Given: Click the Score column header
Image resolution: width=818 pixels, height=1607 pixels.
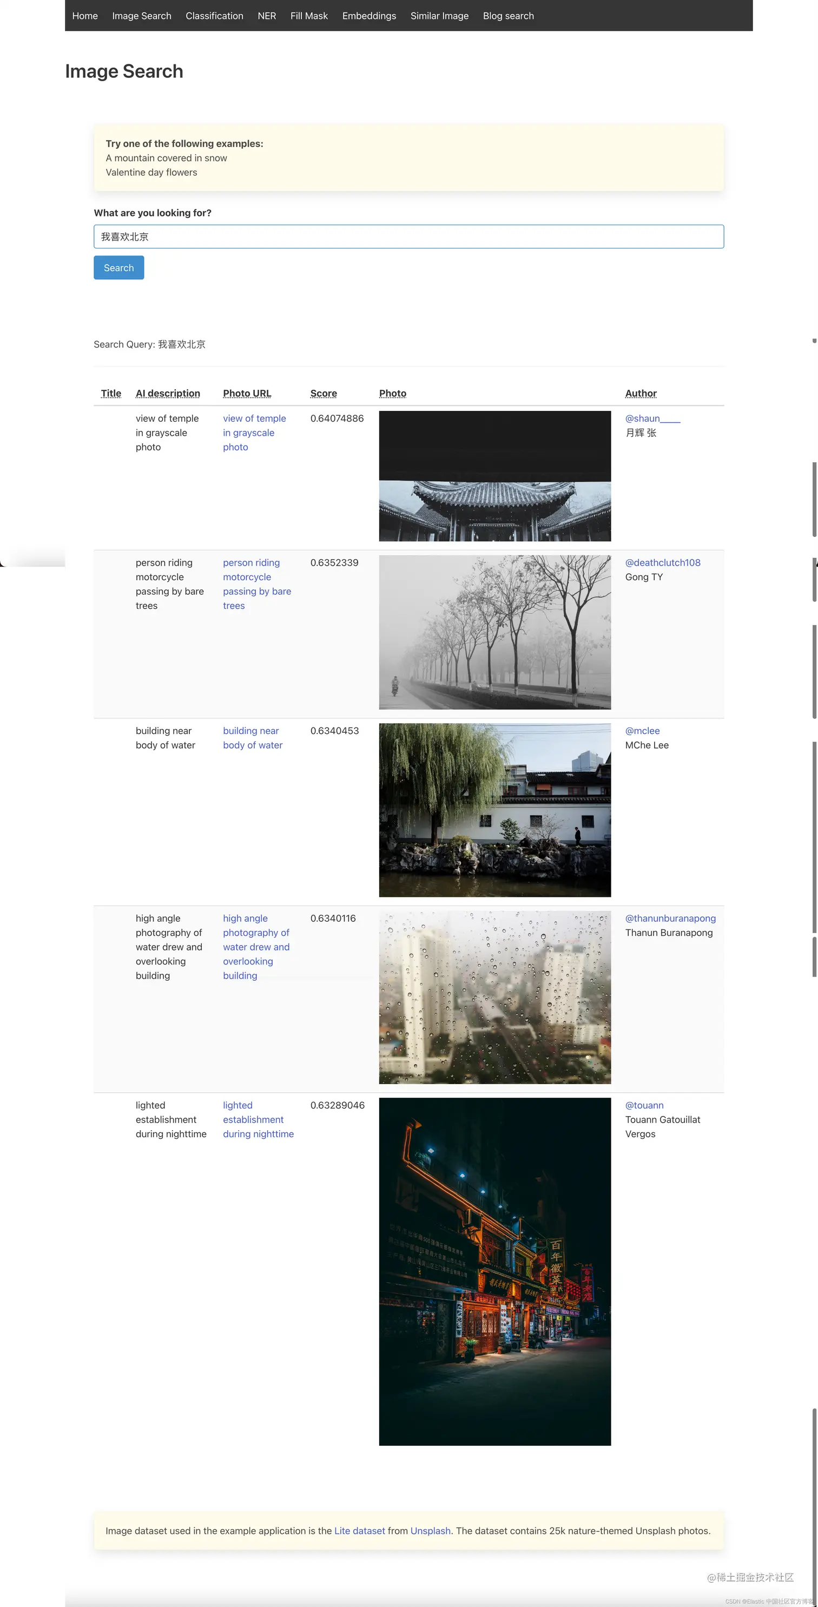Looking at the screenshot, I should click(324, 393).
